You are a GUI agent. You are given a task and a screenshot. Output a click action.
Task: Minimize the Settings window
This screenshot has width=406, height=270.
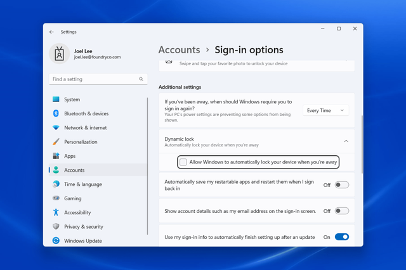[323, 29]
